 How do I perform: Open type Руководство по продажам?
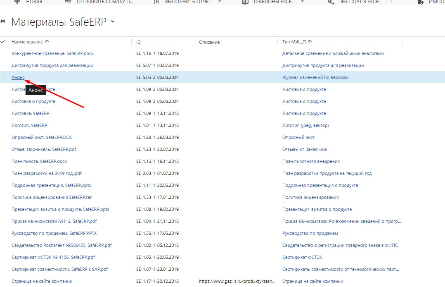click(x=310, y=233)
